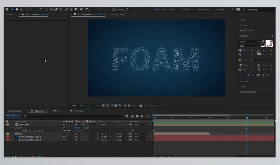
Task: Hide first Deep Royal Blue Solid 1 layer
Action: click(64, 137)
